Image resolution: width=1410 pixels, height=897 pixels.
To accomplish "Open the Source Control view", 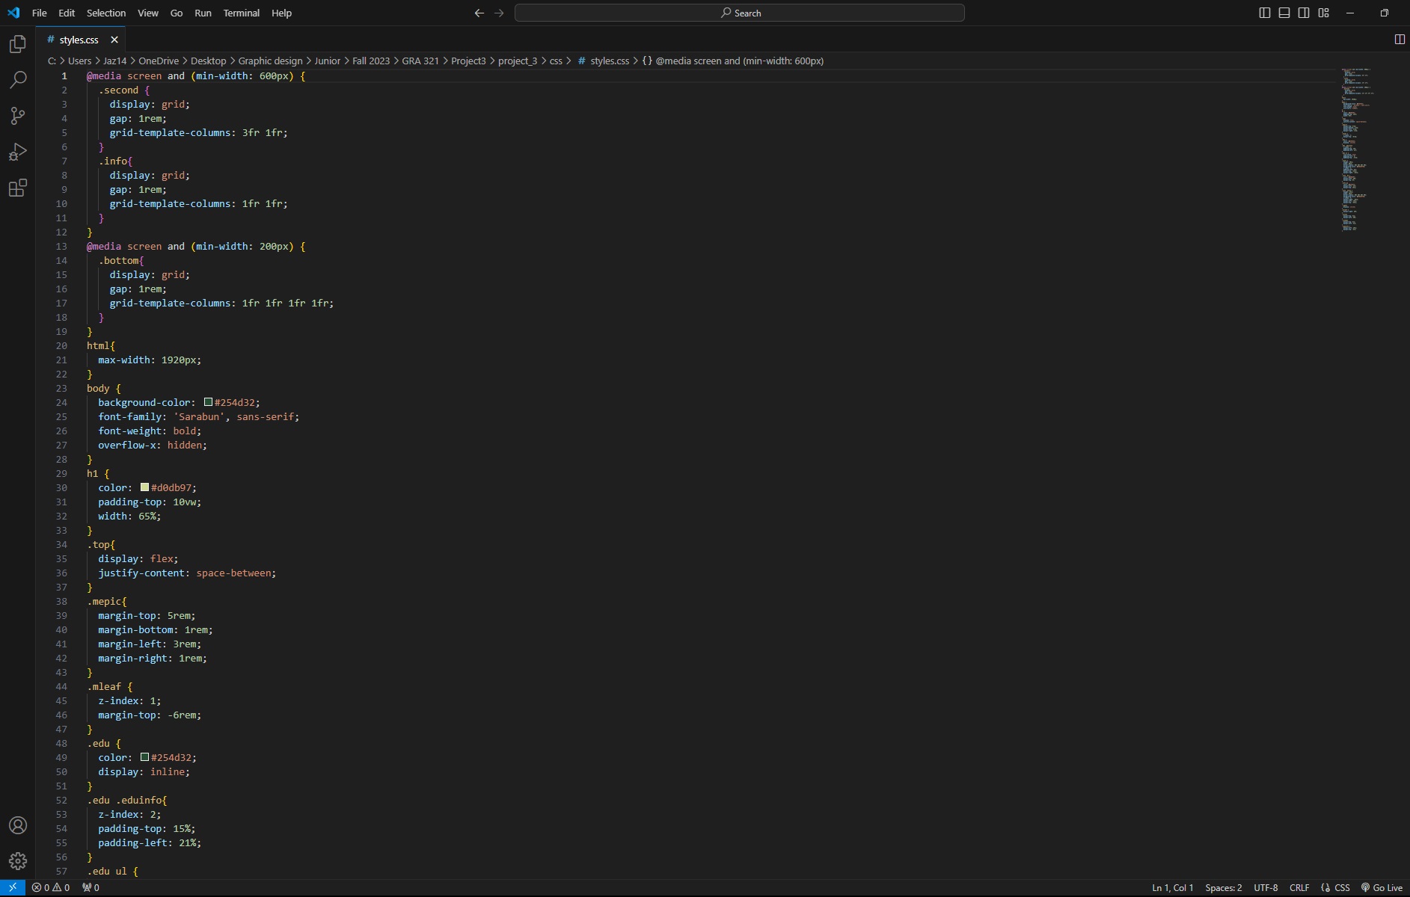I will point(18,116).
